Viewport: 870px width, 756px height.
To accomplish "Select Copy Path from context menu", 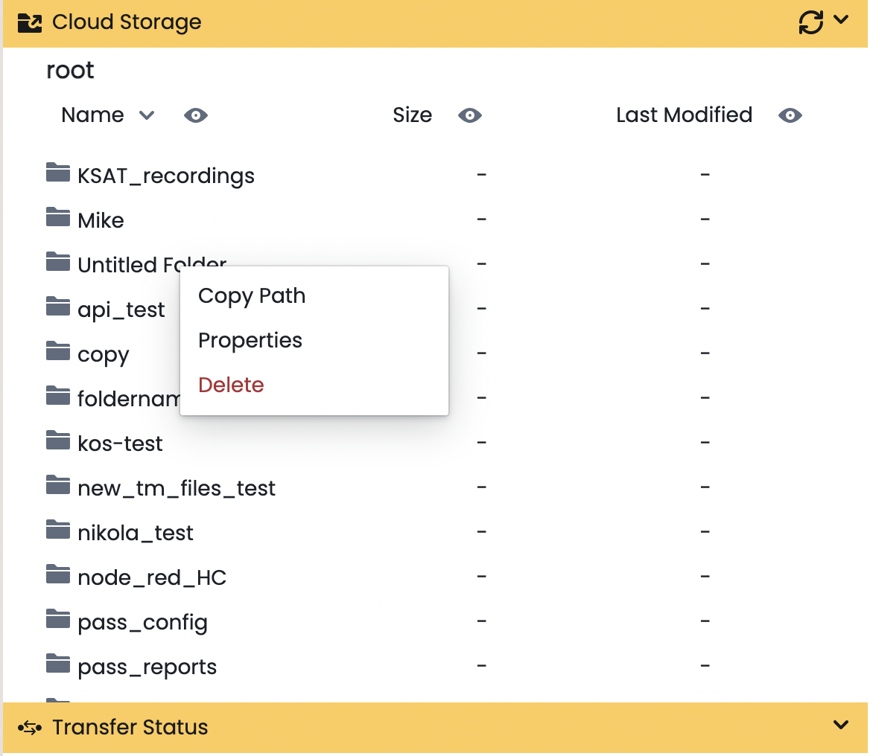I will [252, 295].
